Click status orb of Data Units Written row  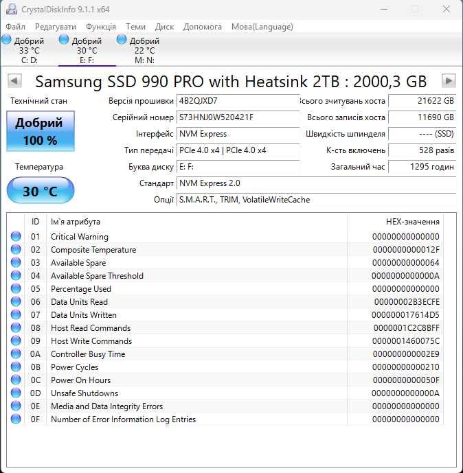16,314
